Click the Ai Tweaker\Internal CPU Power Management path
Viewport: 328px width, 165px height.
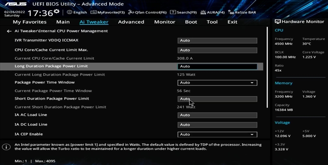[x=61, y=31]
